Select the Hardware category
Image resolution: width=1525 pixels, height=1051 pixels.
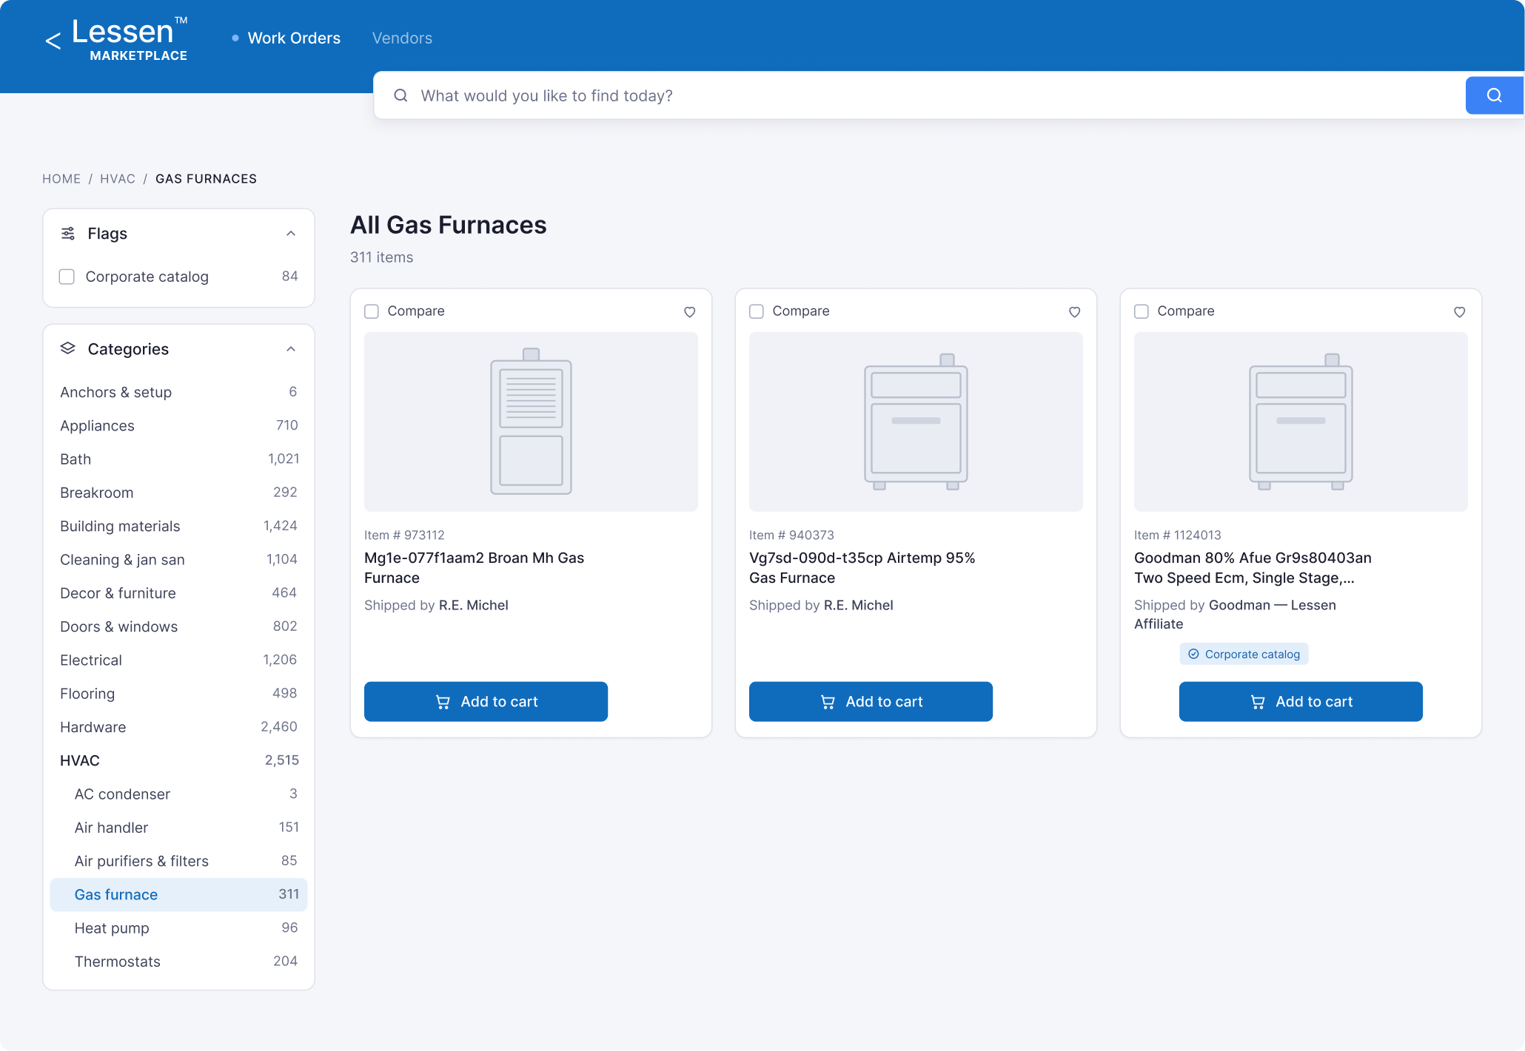click(x=178, y=727)
